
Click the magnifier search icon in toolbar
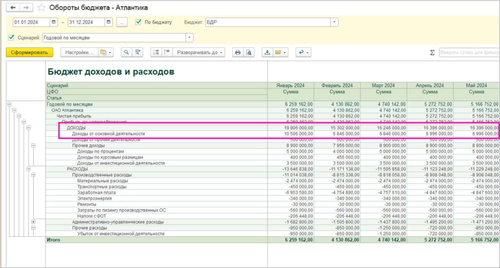tap(126, 52)
